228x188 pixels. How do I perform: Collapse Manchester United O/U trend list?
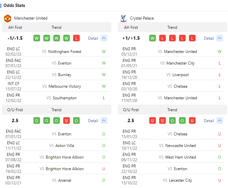pos(104,120)
